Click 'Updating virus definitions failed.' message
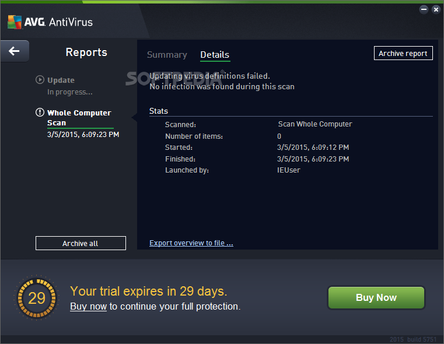This screenshot has height=344, width=444. click(209, 76)
